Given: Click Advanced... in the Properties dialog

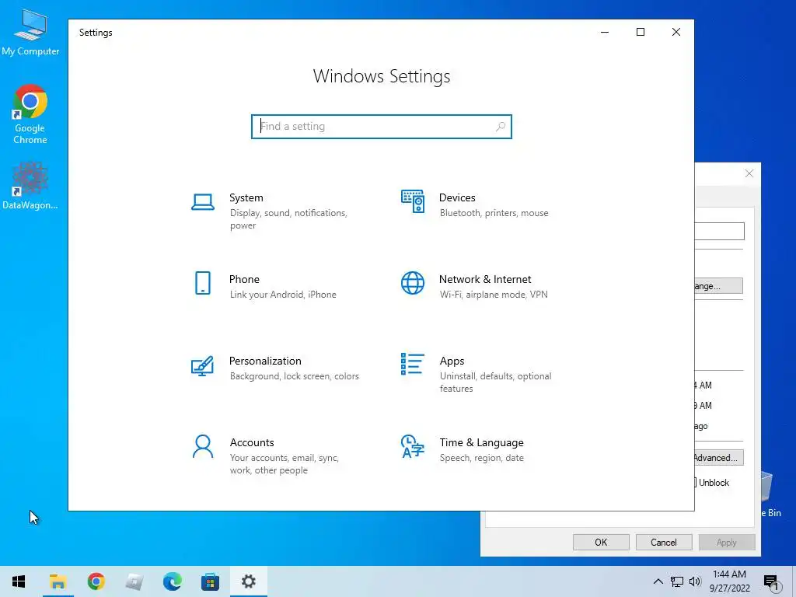Looking at the screenshot, I should [x=719, y=457].
